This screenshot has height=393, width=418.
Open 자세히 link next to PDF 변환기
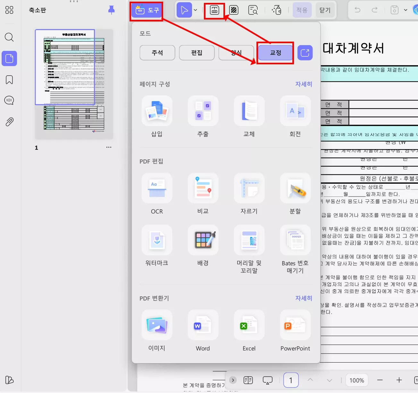click(x=303, y=298)
